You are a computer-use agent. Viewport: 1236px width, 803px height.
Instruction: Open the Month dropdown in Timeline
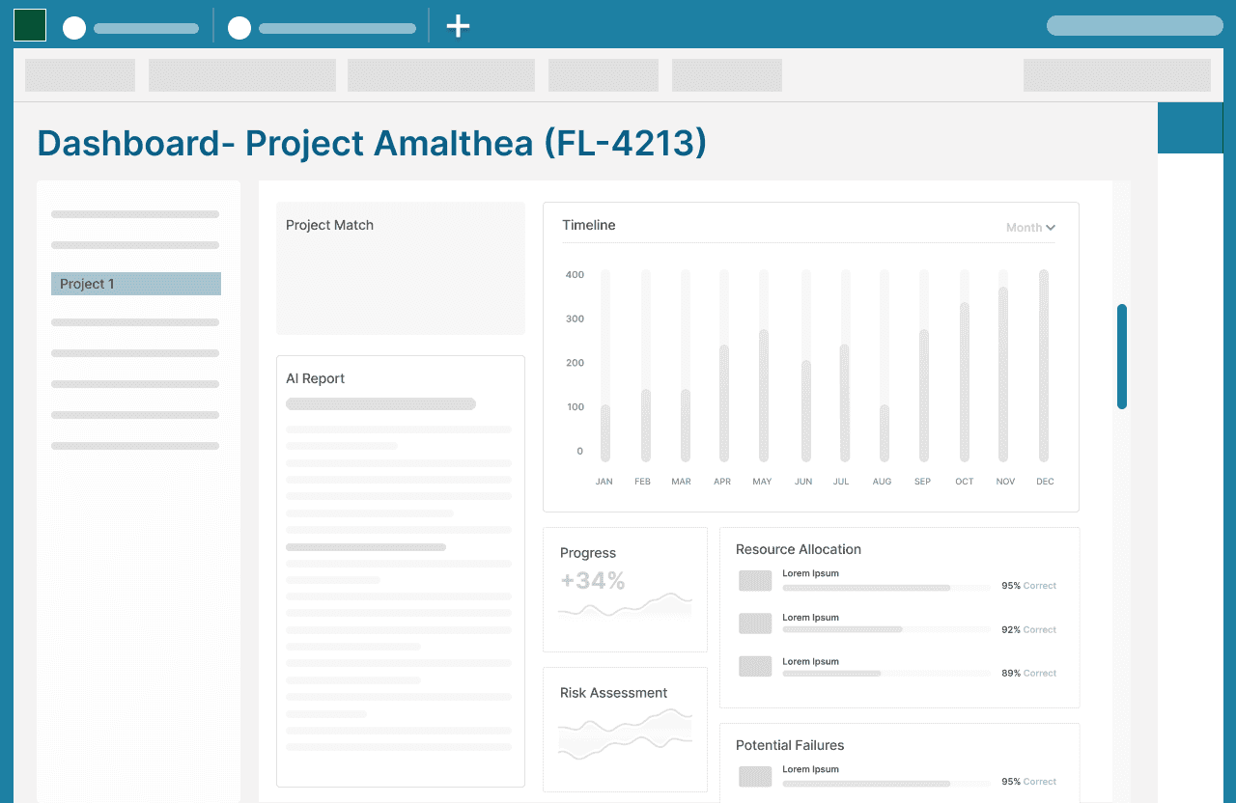coord(1030,228)
